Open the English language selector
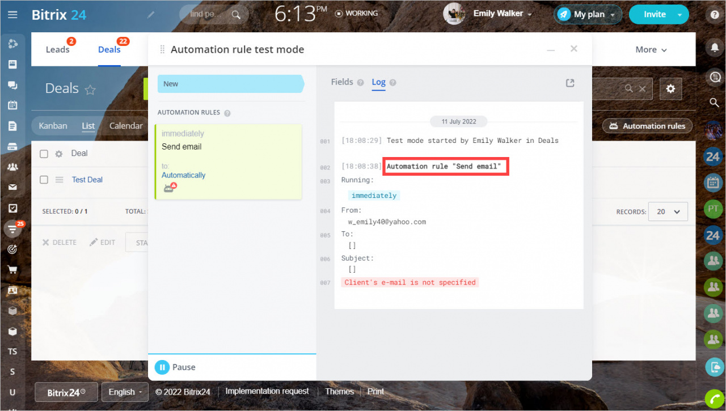 (125, 392)
